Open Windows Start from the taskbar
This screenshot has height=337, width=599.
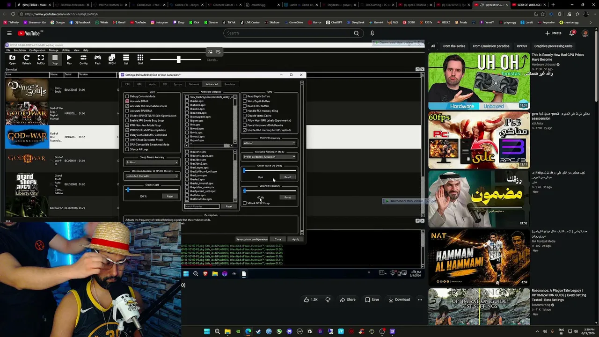pyautogui.click(x=206, y=331)
